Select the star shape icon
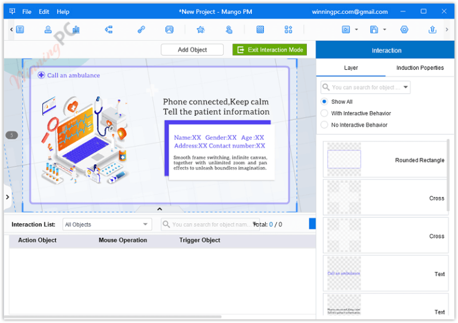This screenshot has width=458, height=323. pyautogui.click(x=201, y=29)
